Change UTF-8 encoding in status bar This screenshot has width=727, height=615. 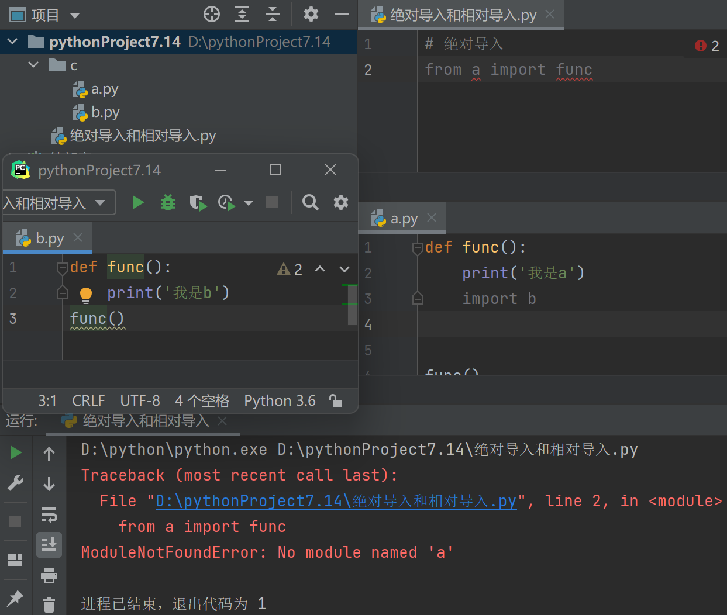tap(140, 400)
